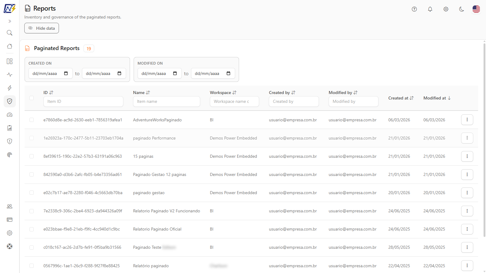Change language using the US flag
Image resolution: width=486 pixels, height=273 pixels.
tap(476, 9)
